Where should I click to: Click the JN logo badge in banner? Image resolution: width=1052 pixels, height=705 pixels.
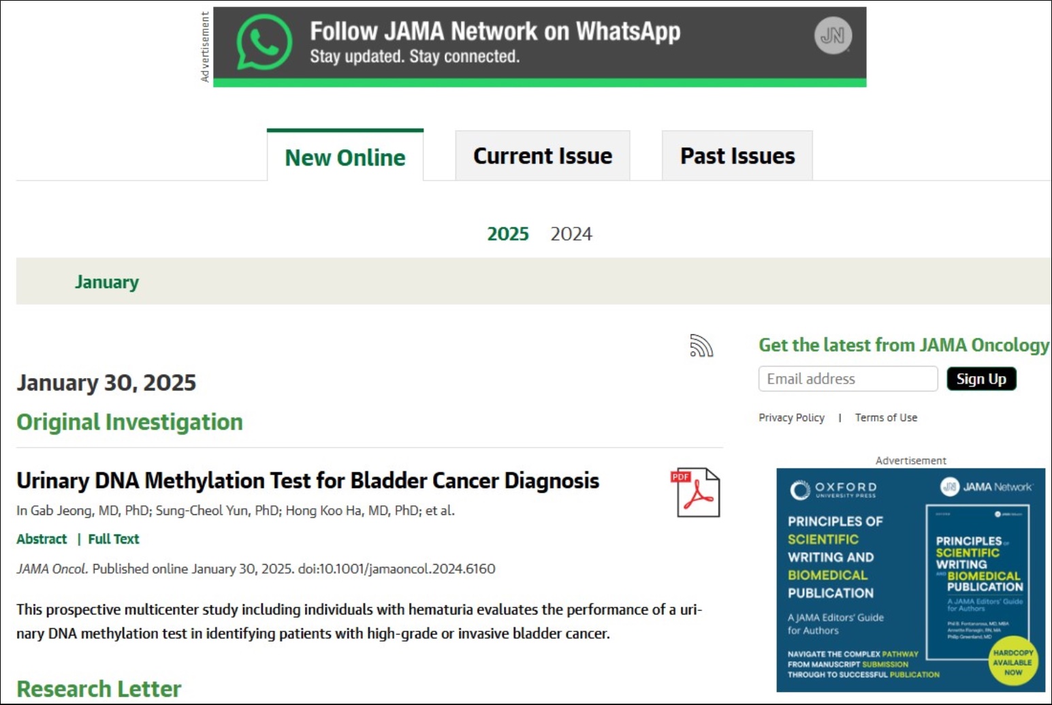833,35
